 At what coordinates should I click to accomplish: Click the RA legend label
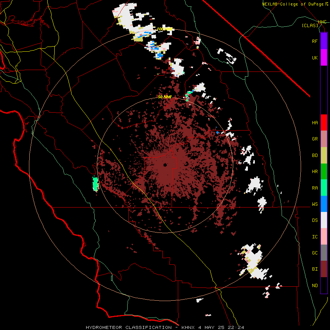[x=315, y=188]
